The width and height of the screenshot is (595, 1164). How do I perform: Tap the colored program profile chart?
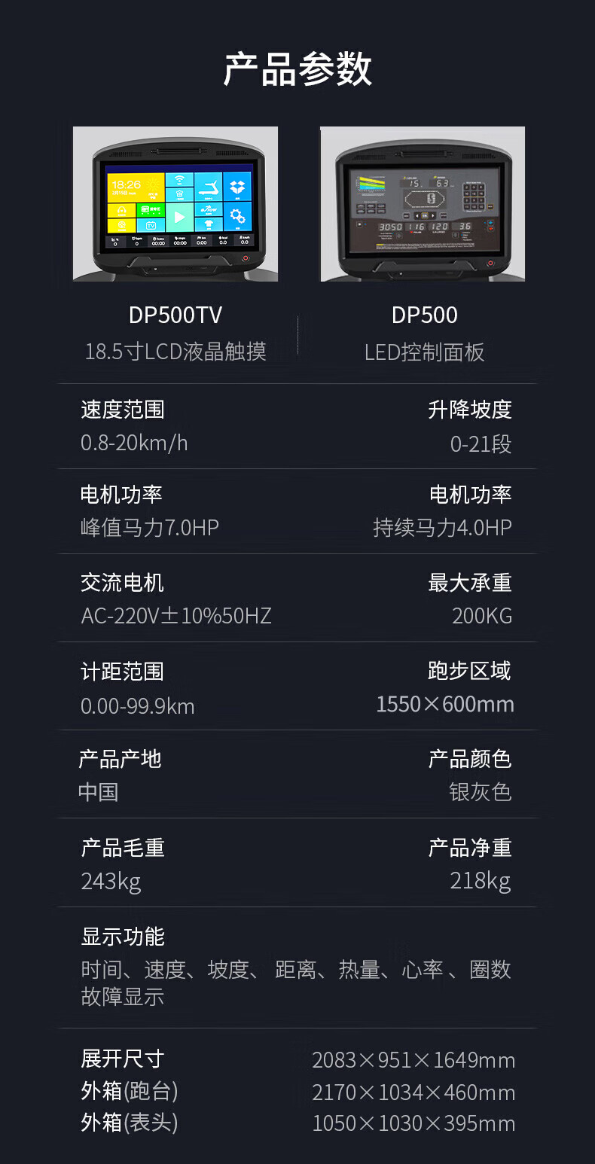click(x=371, y=184)
